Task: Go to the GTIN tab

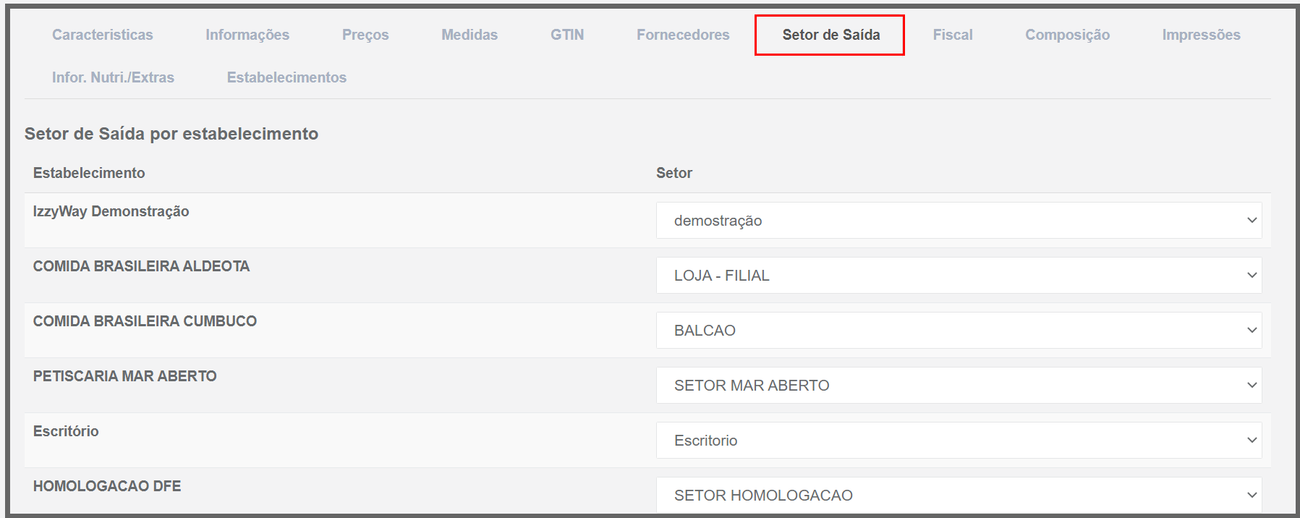Action: pyautogui.click(x=567, y=35)
